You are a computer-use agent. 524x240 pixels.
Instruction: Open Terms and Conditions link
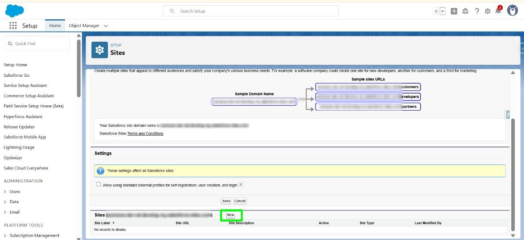pos(145,133)
